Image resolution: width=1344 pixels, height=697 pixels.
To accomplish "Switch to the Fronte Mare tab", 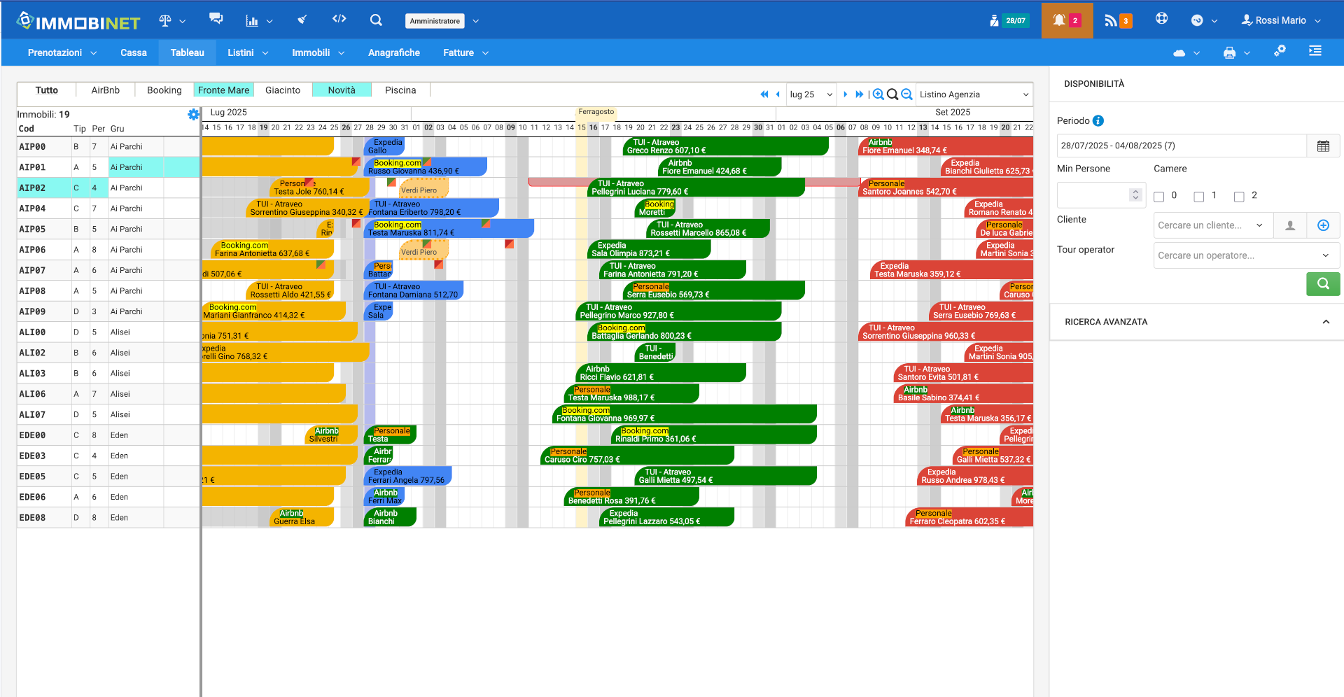I will 223,90.
